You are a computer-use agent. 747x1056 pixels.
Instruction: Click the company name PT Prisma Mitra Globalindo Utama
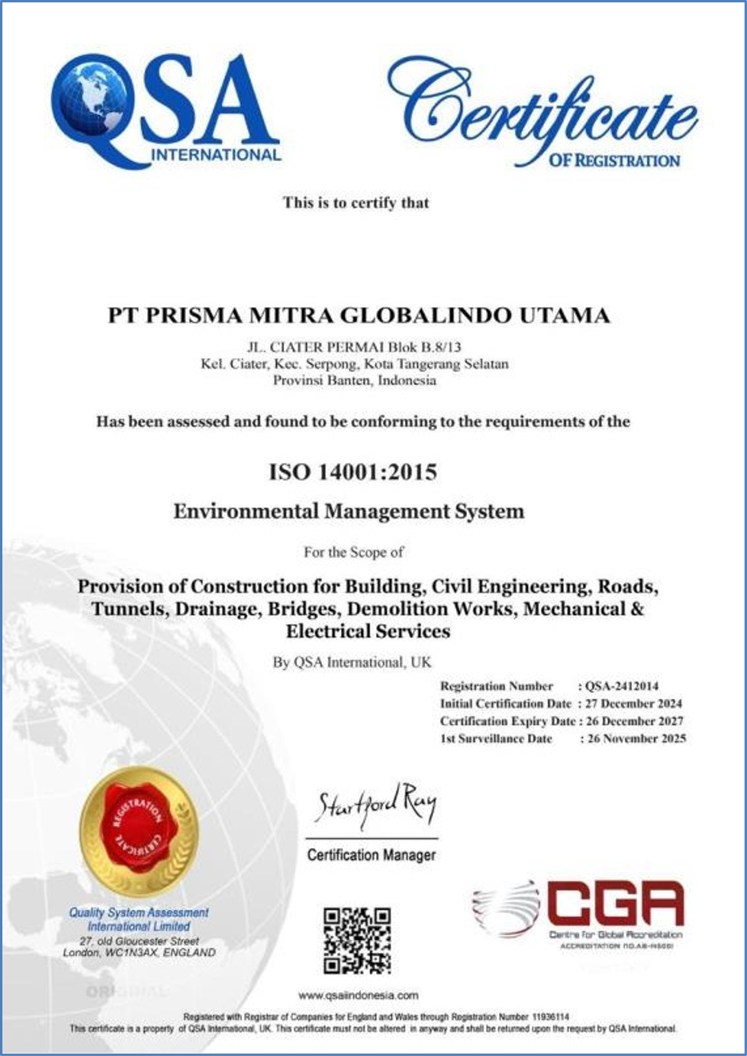[358, 316]
